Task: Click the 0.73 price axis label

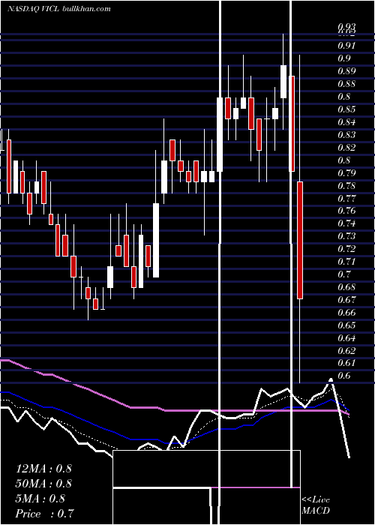Action: pyautogui.click(x=346, y=236)
